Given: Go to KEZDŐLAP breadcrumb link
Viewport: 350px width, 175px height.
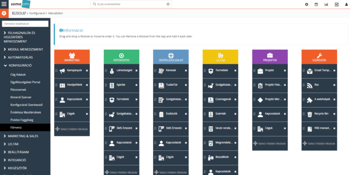Looking at the screenshot, I should [x=19, y=13].
